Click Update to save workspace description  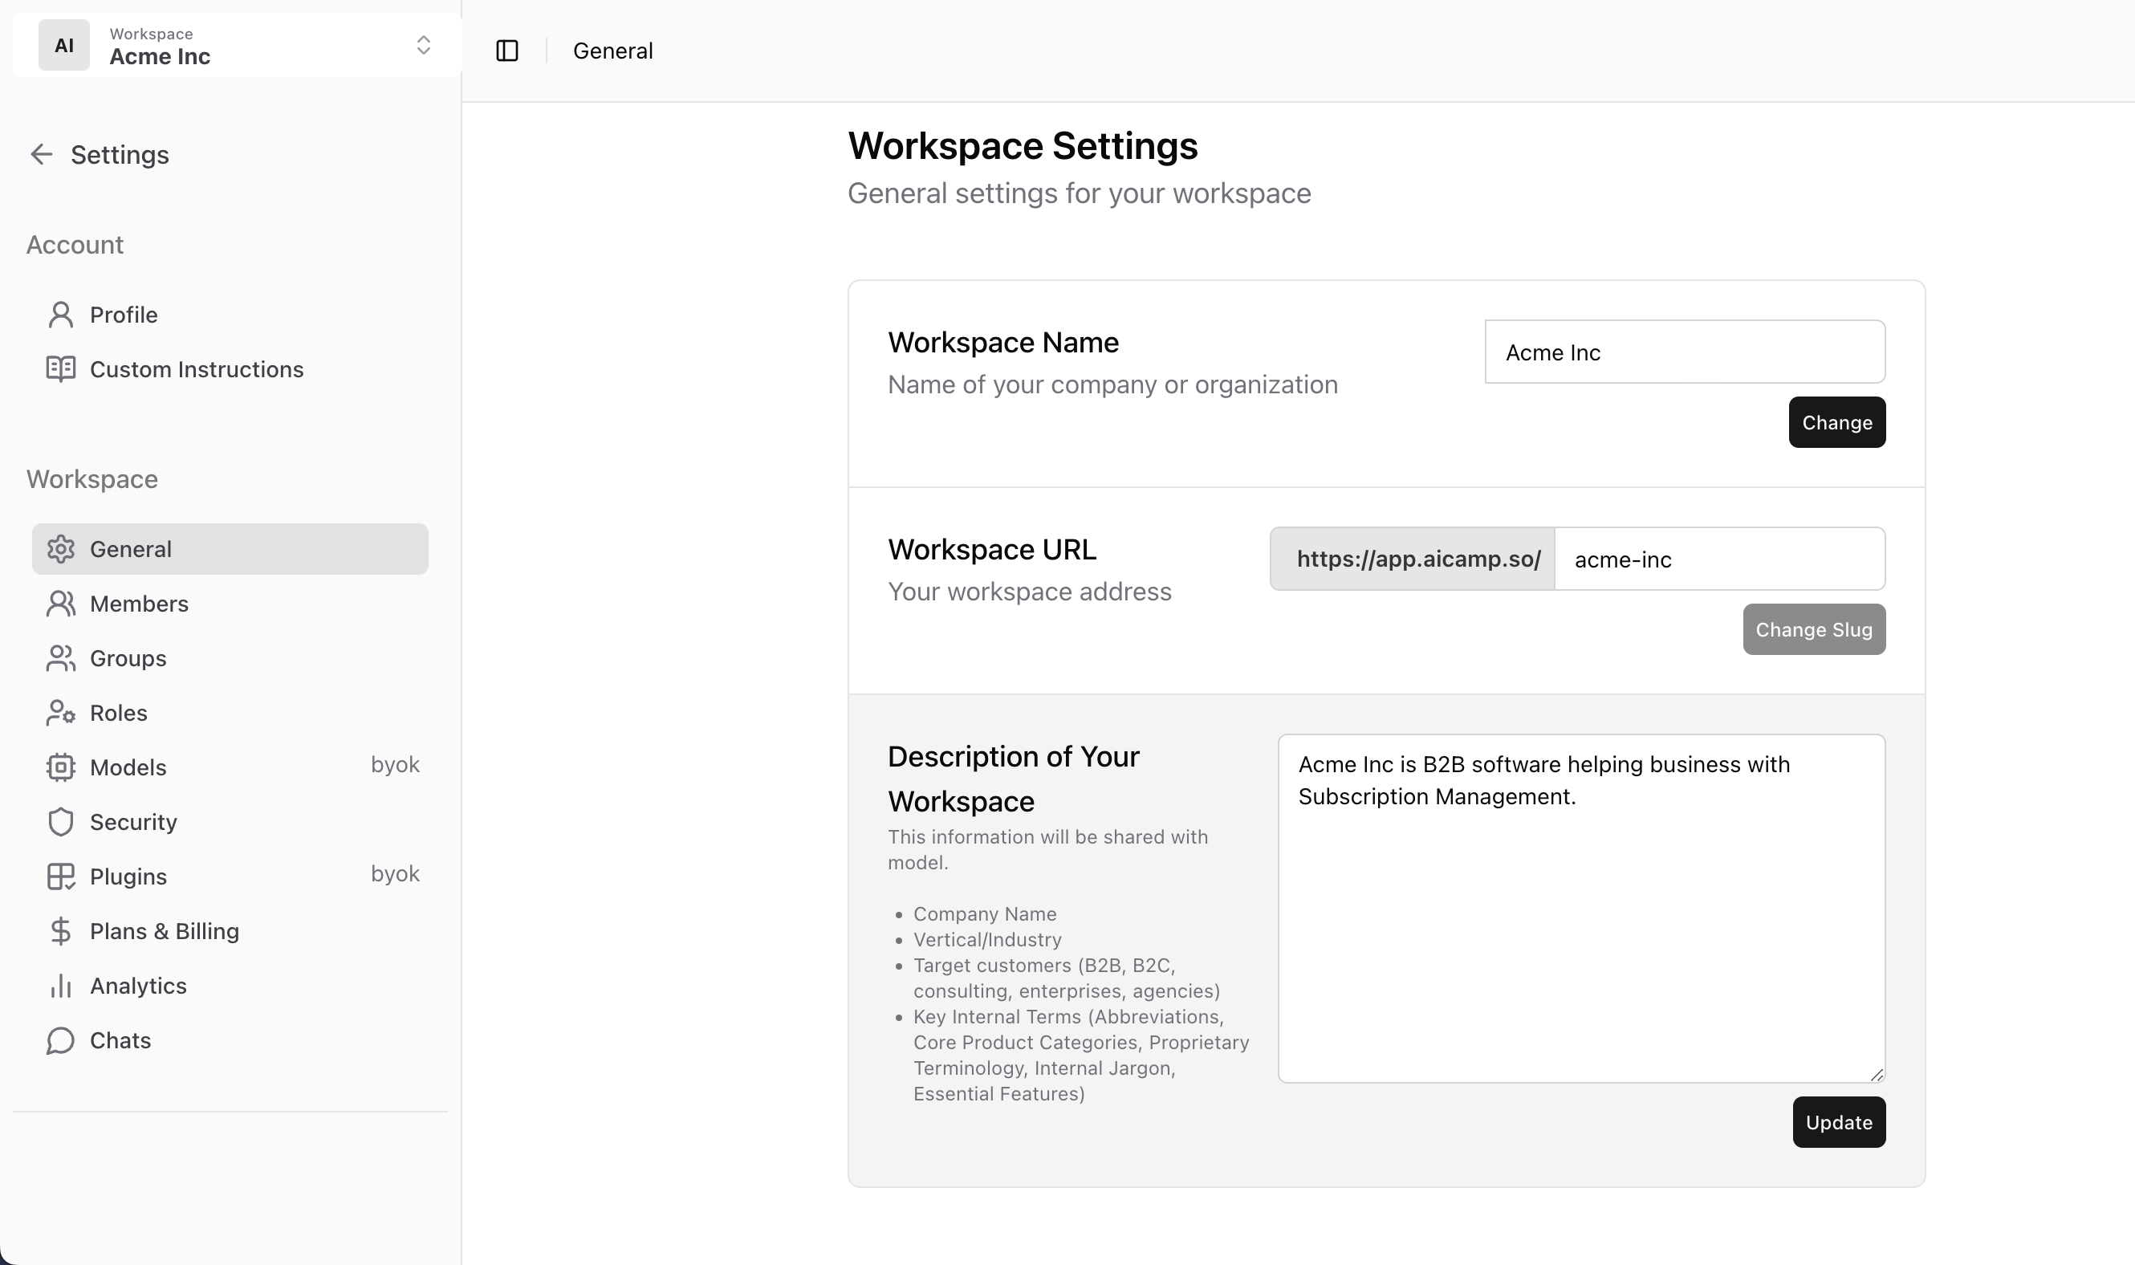pos(1838,1122)
